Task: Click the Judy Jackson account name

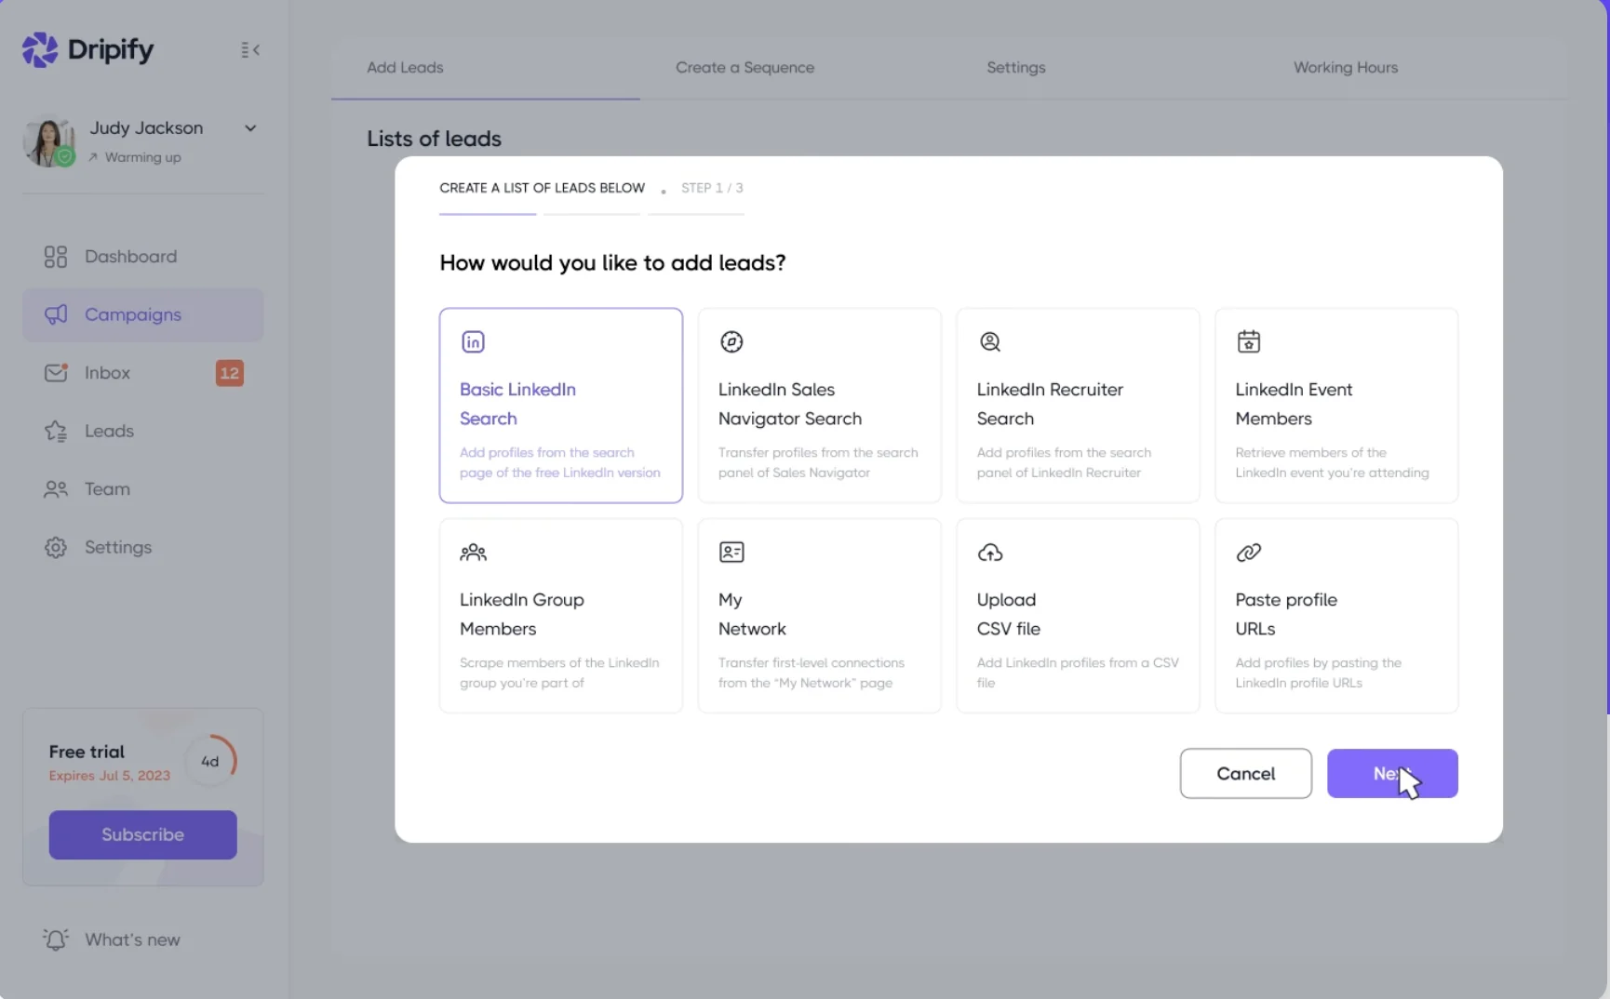Action: tap(146, 128)
